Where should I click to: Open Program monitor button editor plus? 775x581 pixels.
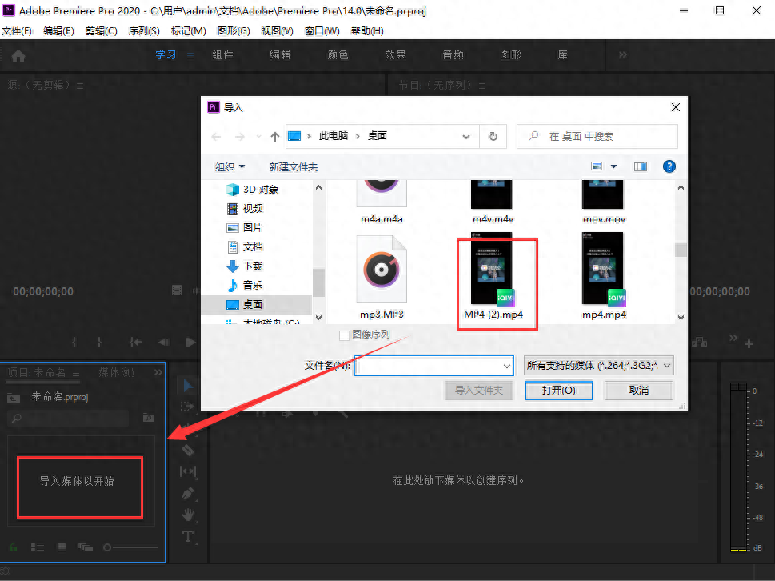tap(749, 343)
